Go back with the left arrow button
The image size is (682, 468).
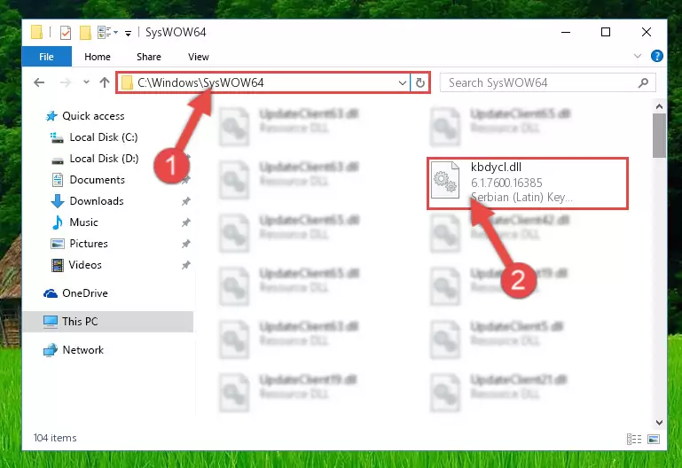pyautogui.click(x=39, y=82)
